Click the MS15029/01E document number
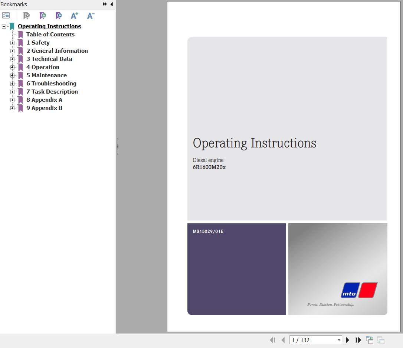 point(208,231)
